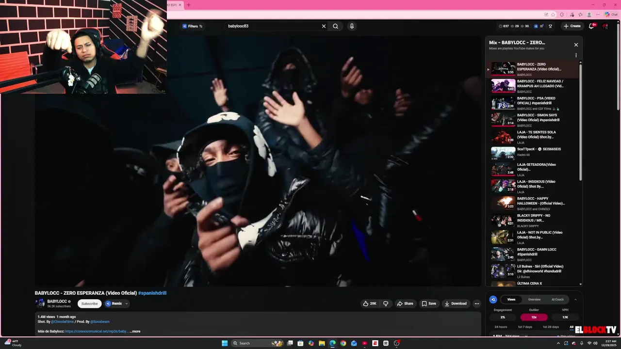621x349 pixels.
Task: Start voice search with the microphone icon
Action: pos(352,26)
